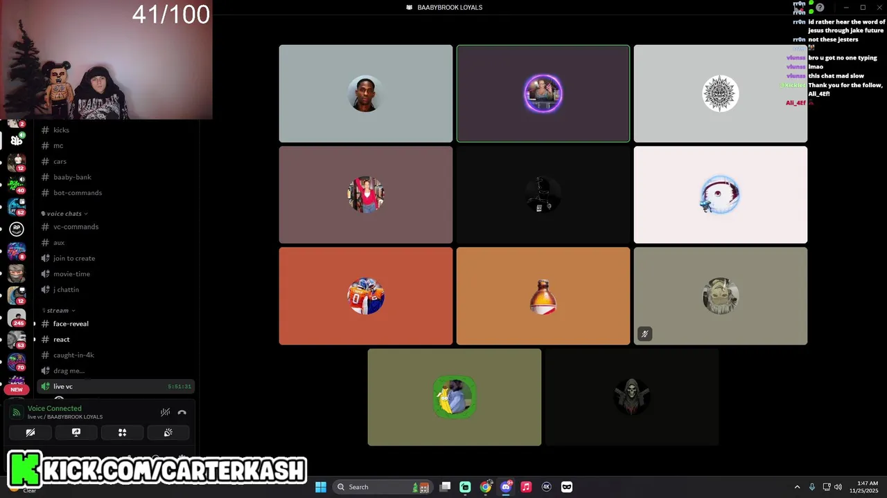The width and height of the screenshot is (887, 498).
Task: Toggle noise suppression in voice panel
Action: [165, 412]
